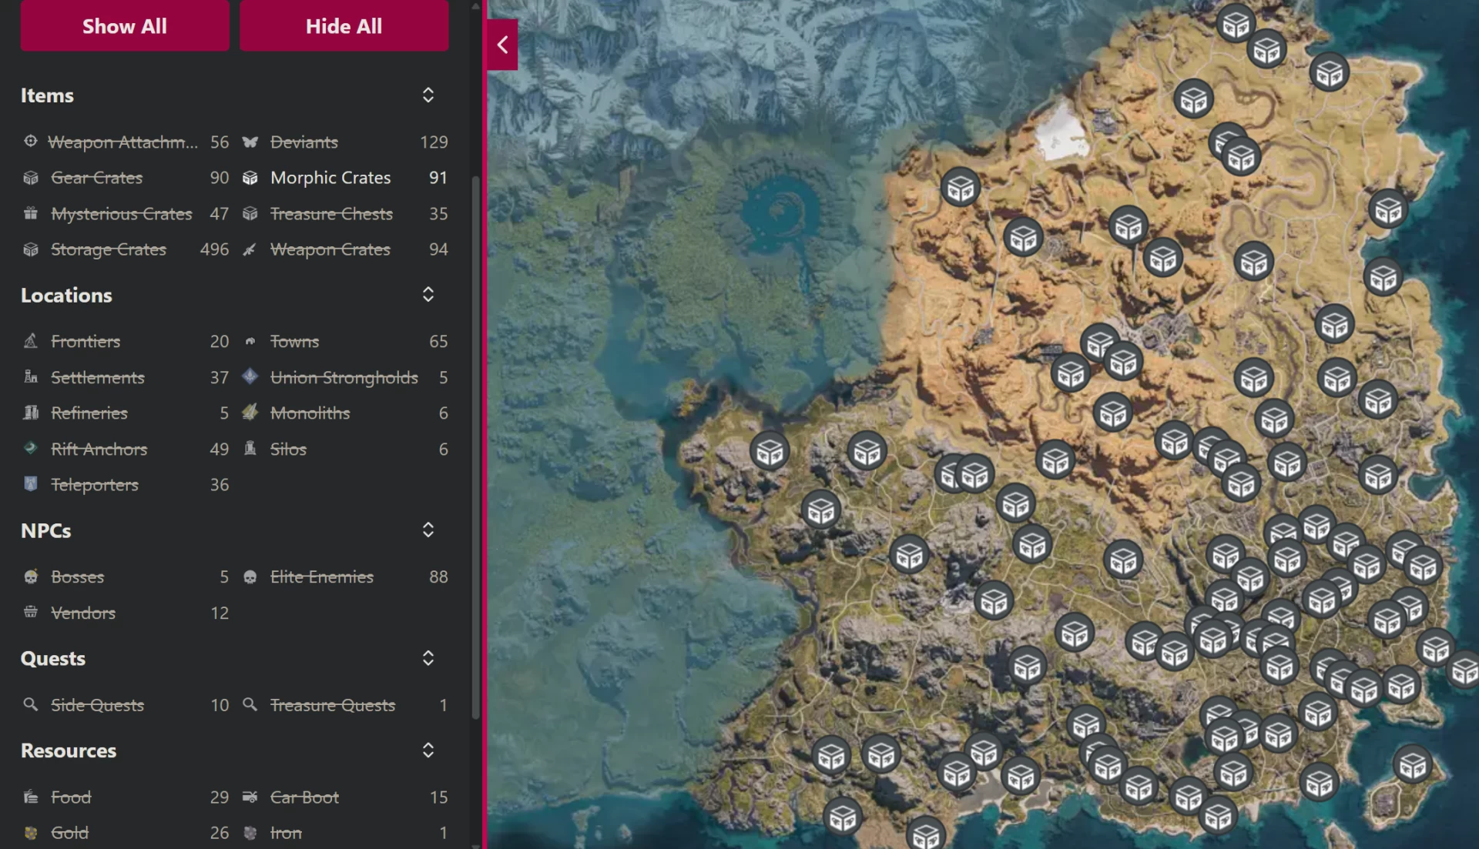Screen dimensions: 1479x849
Task: Collapse the Items section
Action: [x=428, y=95]
